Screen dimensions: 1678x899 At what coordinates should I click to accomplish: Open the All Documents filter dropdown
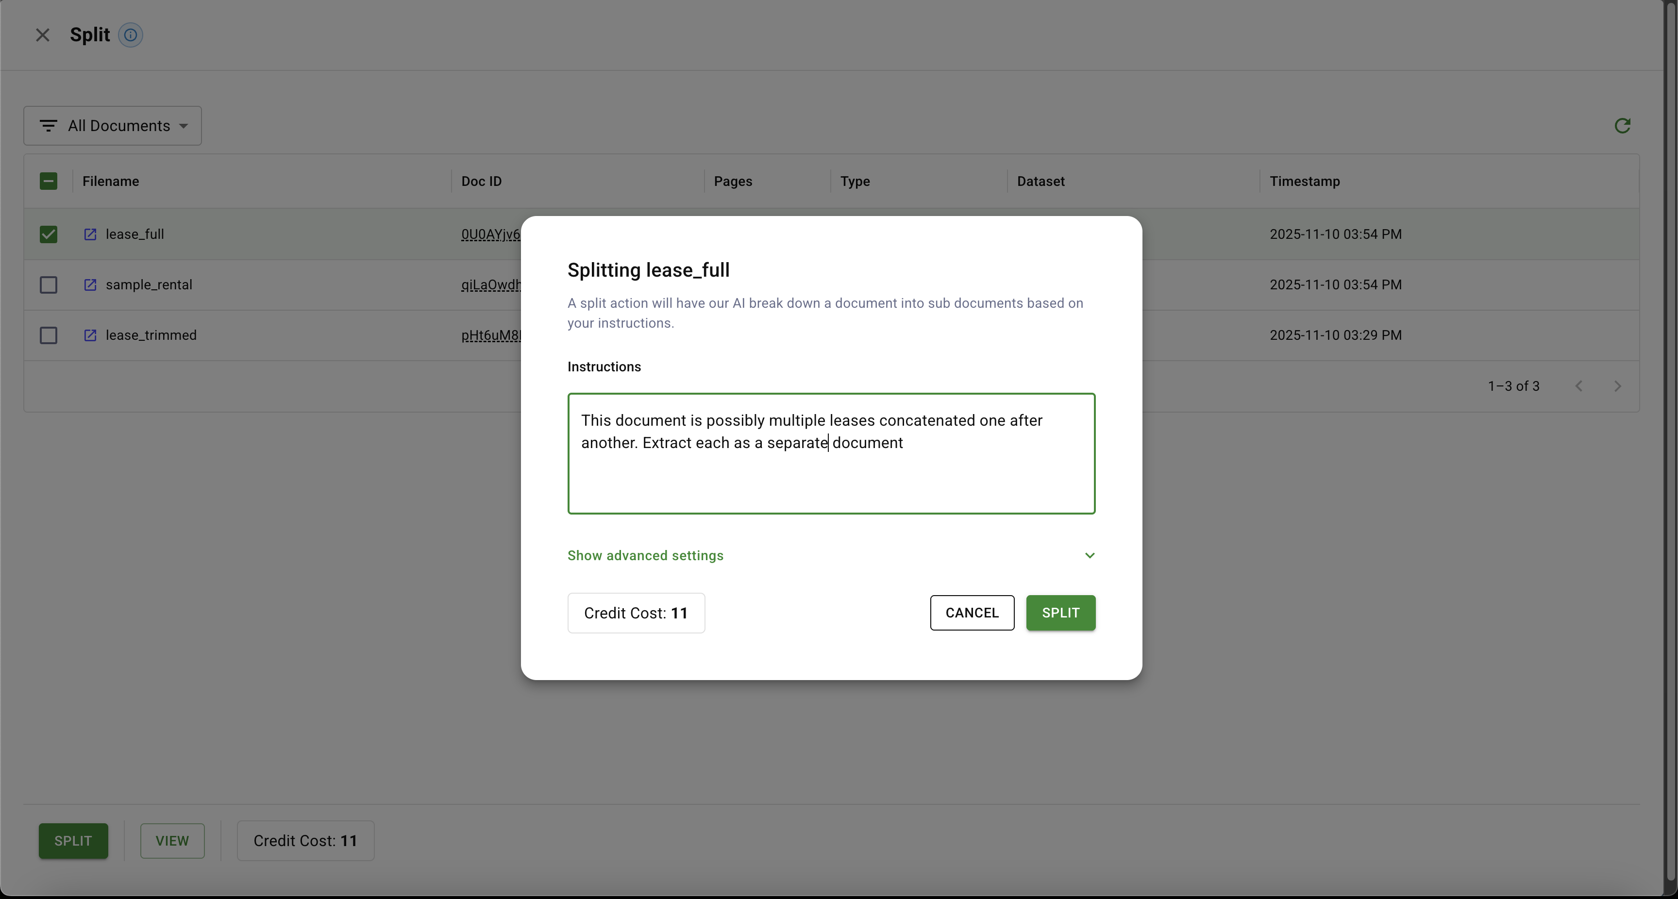click(x=113, y=126)
